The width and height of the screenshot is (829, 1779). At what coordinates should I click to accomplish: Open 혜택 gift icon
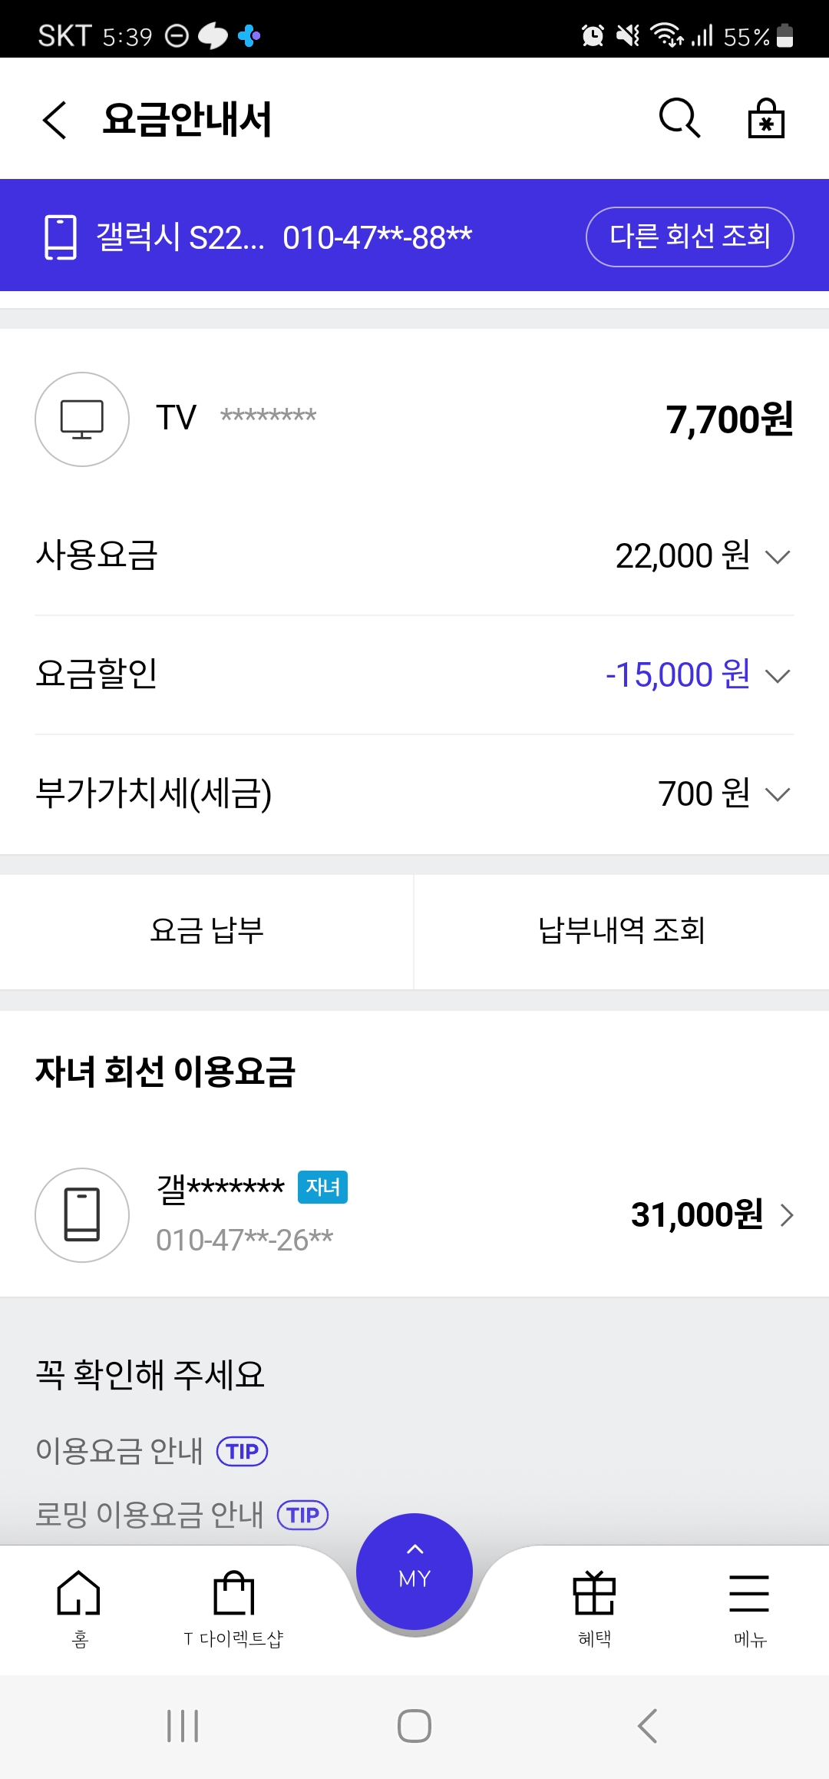[594, 1605]
